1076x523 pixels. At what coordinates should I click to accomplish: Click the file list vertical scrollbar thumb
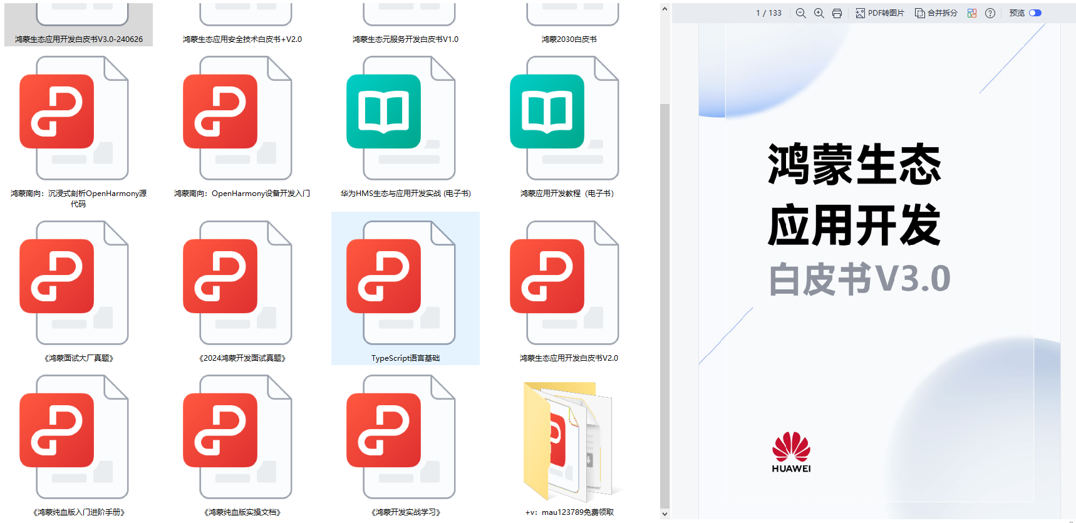pos(665,307)
